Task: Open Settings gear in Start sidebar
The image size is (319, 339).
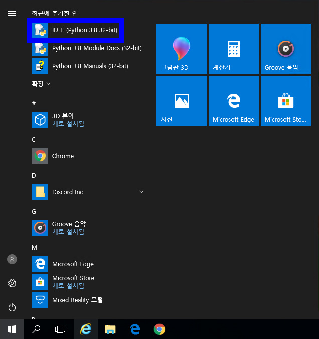Action: tap(12, 283)
